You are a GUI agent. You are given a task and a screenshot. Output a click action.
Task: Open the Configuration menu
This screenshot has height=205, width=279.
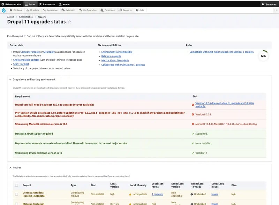tap(88, 10)
